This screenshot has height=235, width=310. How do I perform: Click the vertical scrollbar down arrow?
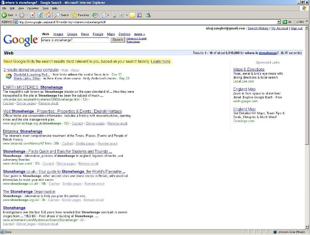click(308, 227)
